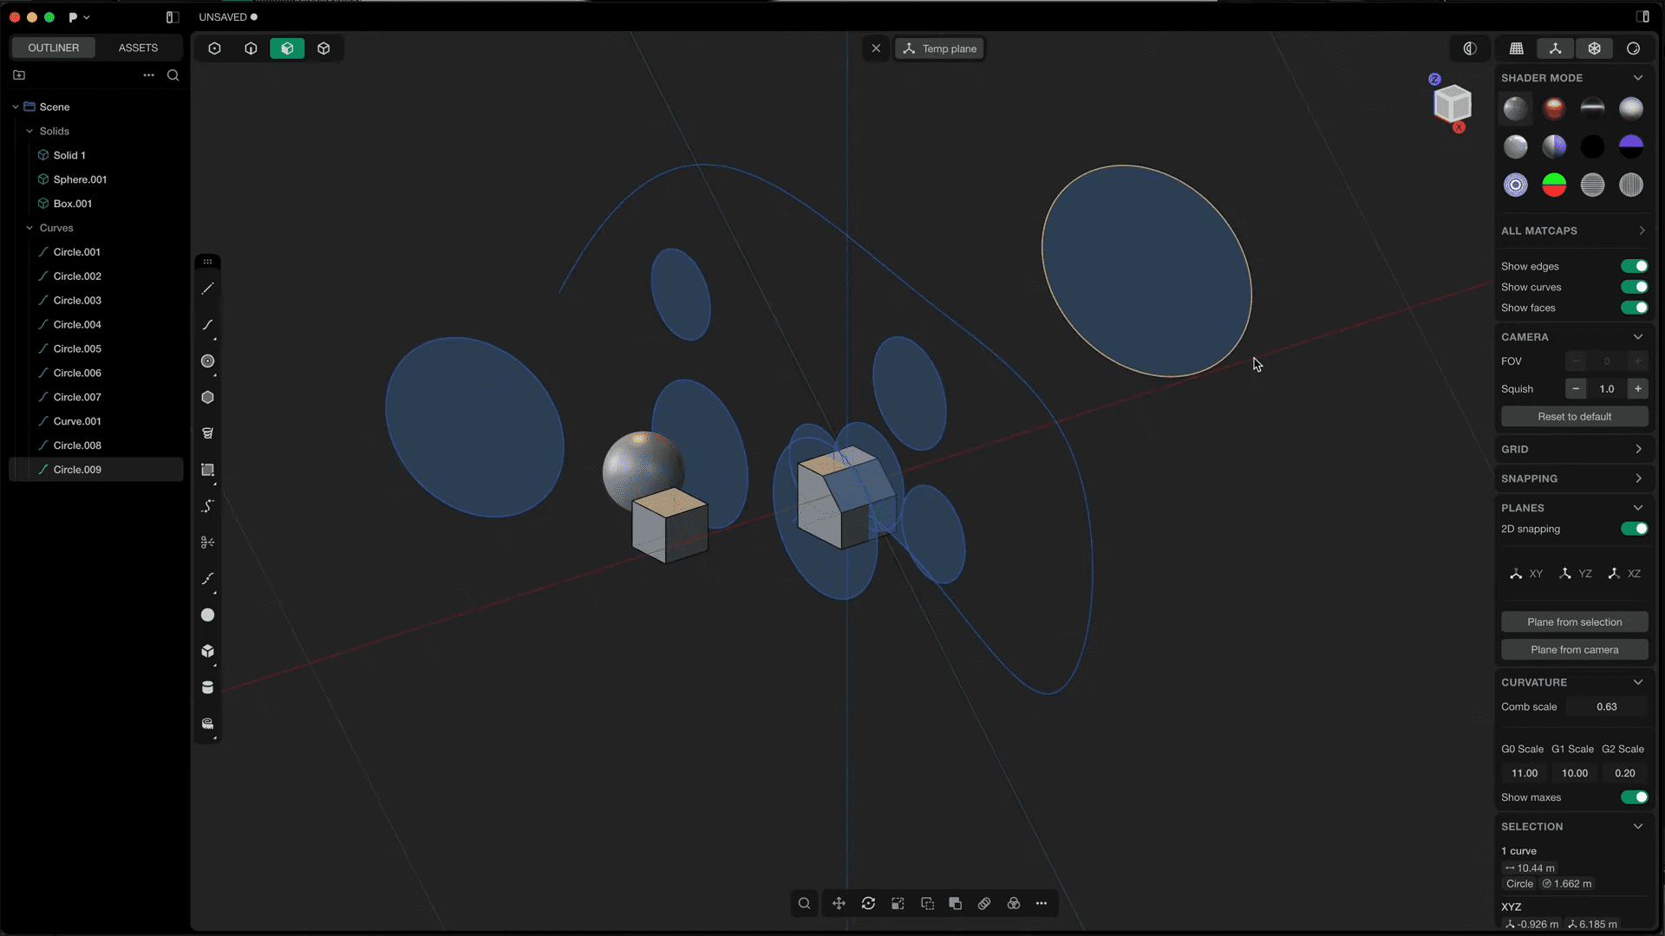Turn off 2D snapping
Image resolution: width=1665 pixels, height=936 pixels.
(1634, 529)
